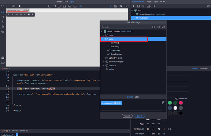Viewport: 211px width, 136px height.
Task: Click the lightning dynamic data inline icon
Action: pos(33,15)
